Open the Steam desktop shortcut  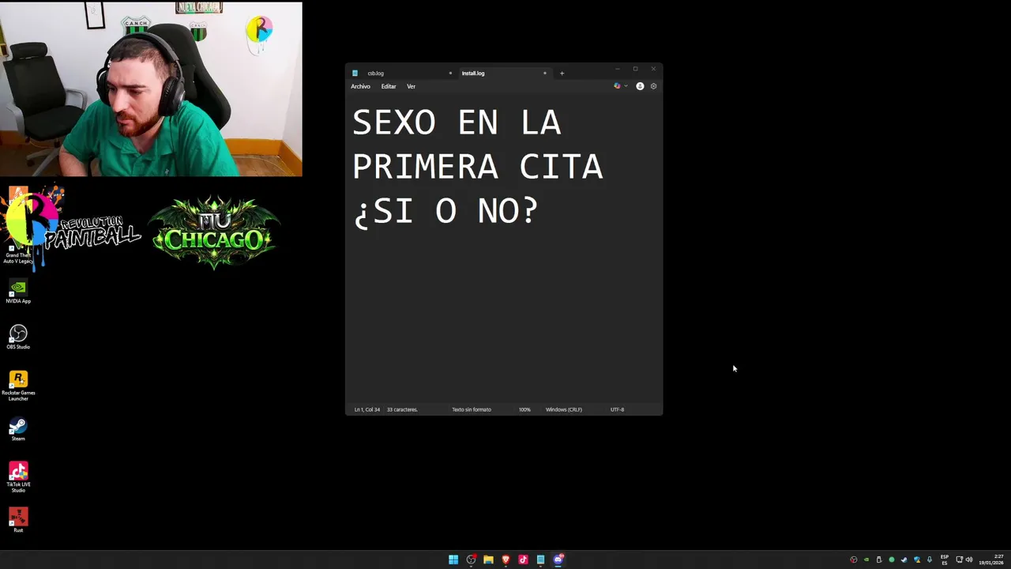18,429
